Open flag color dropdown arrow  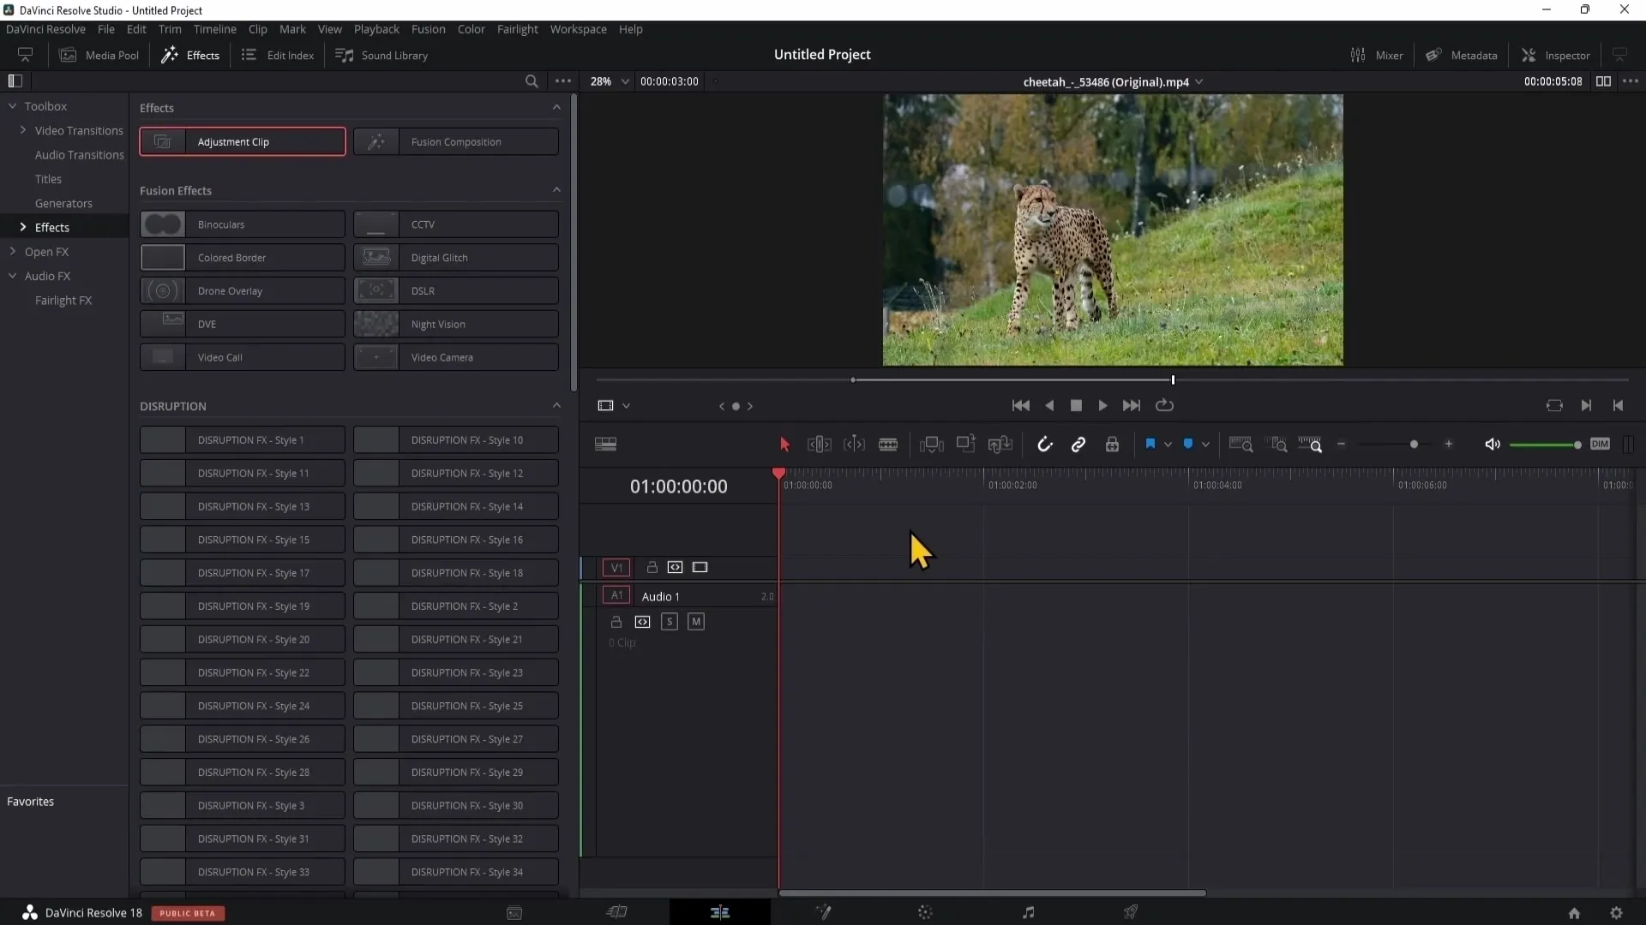1168,445
